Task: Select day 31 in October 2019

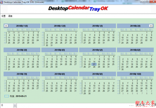Action: [141, 91]
